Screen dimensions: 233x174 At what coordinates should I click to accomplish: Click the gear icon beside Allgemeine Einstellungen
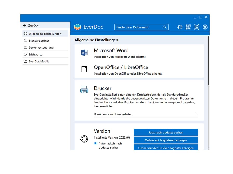coord(25,34)
